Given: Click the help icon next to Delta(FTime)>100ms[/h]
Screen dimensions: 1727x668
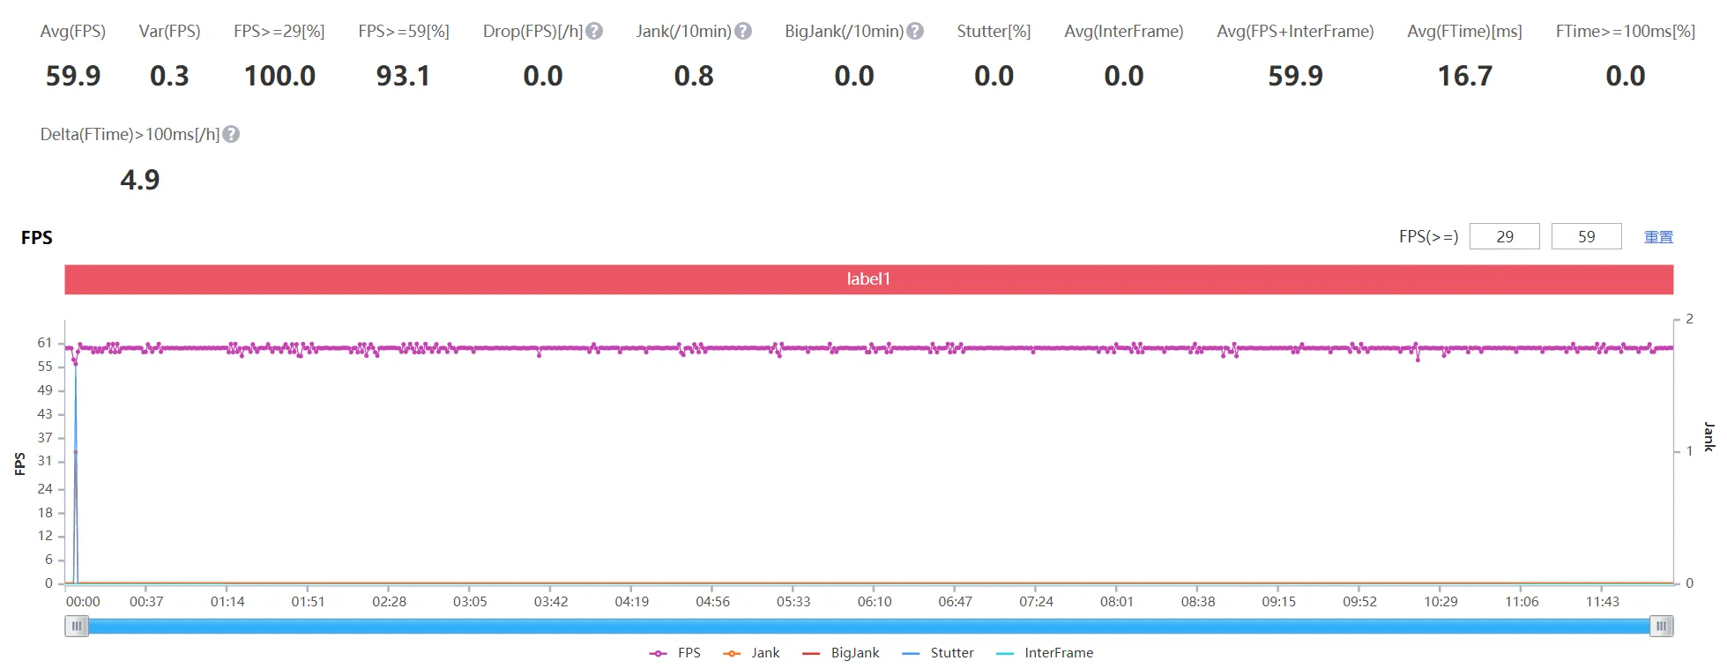Looking at the screenshot, I should coord(231,135).
